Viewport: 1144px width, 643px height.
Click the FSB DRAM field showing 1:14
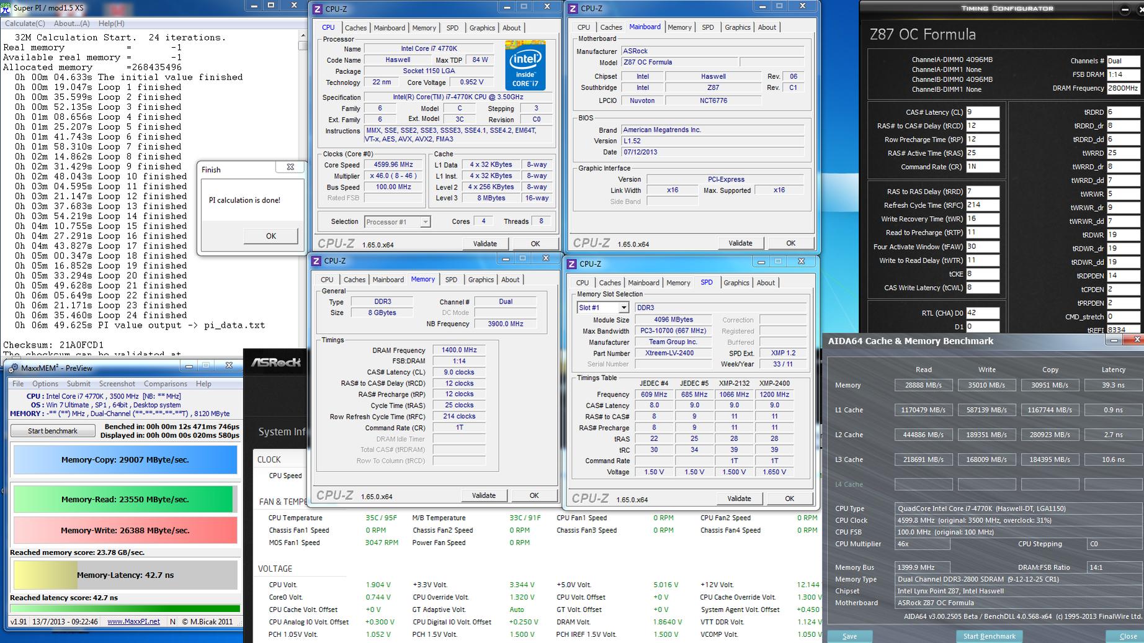click(1124, 74)
